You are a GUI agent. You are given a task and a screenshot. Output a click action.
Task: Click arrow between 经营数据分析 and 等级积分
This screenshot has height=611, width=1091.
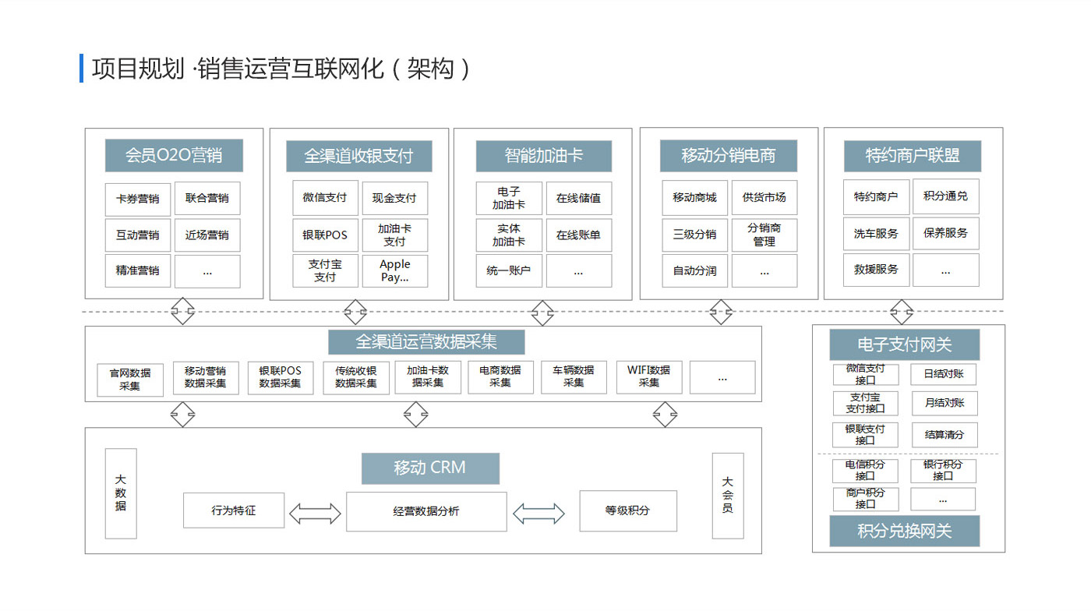tap(538, 514)
